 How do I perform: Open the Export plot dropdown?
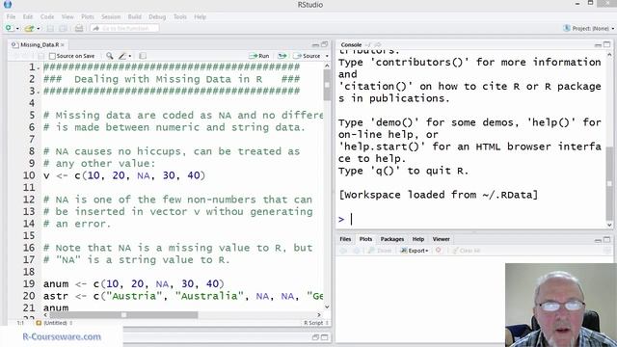pyautogui.click(x=415, y=251)
